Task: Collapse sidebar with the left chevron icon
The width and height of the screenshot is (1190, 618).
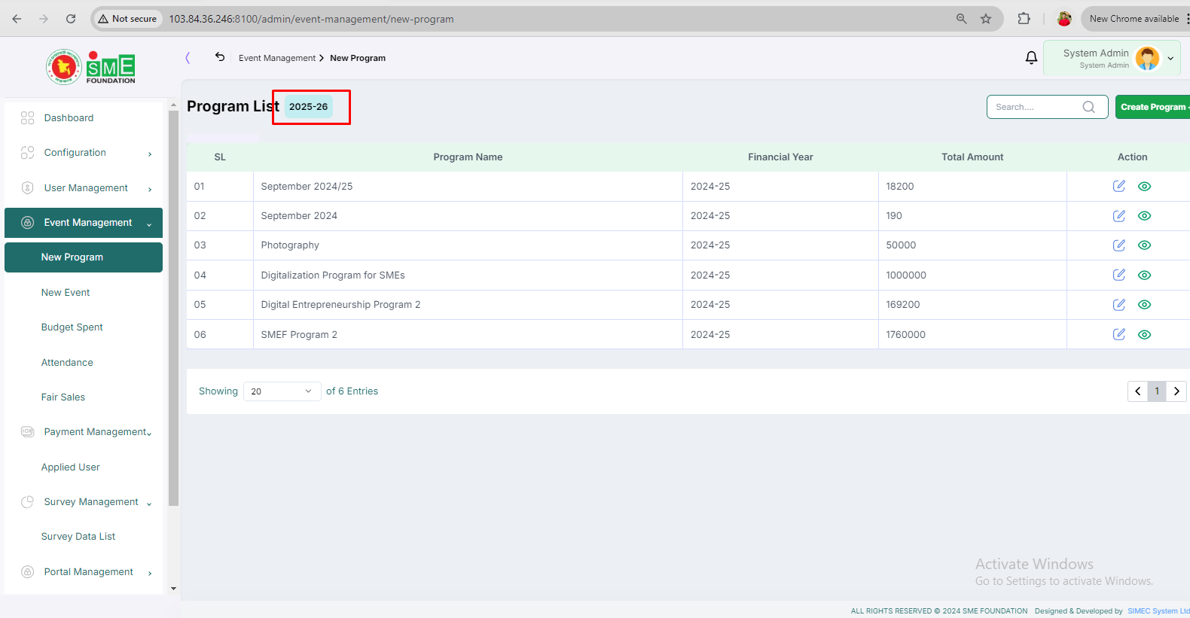Action: (188, 58)
